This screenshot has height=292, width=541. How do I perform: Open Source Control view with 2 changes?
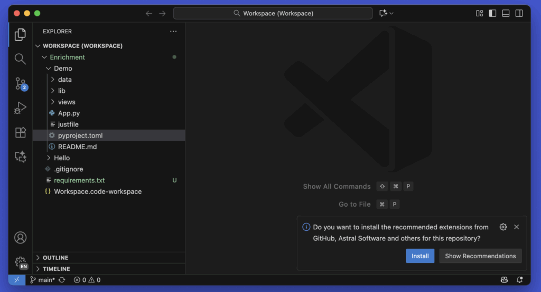[20, 83]
